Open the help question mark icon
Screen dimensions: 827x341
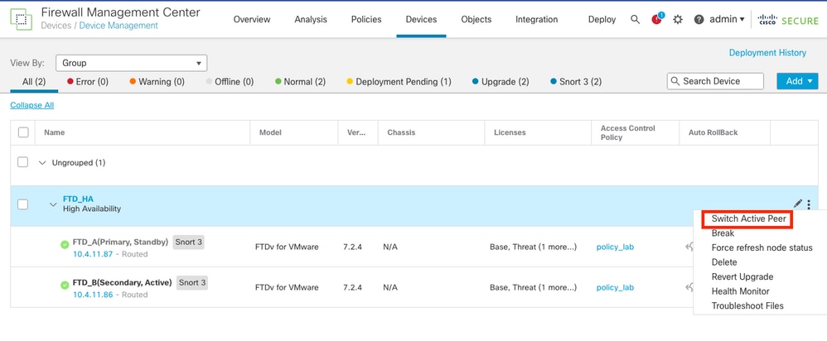click(x=699, y=20)
